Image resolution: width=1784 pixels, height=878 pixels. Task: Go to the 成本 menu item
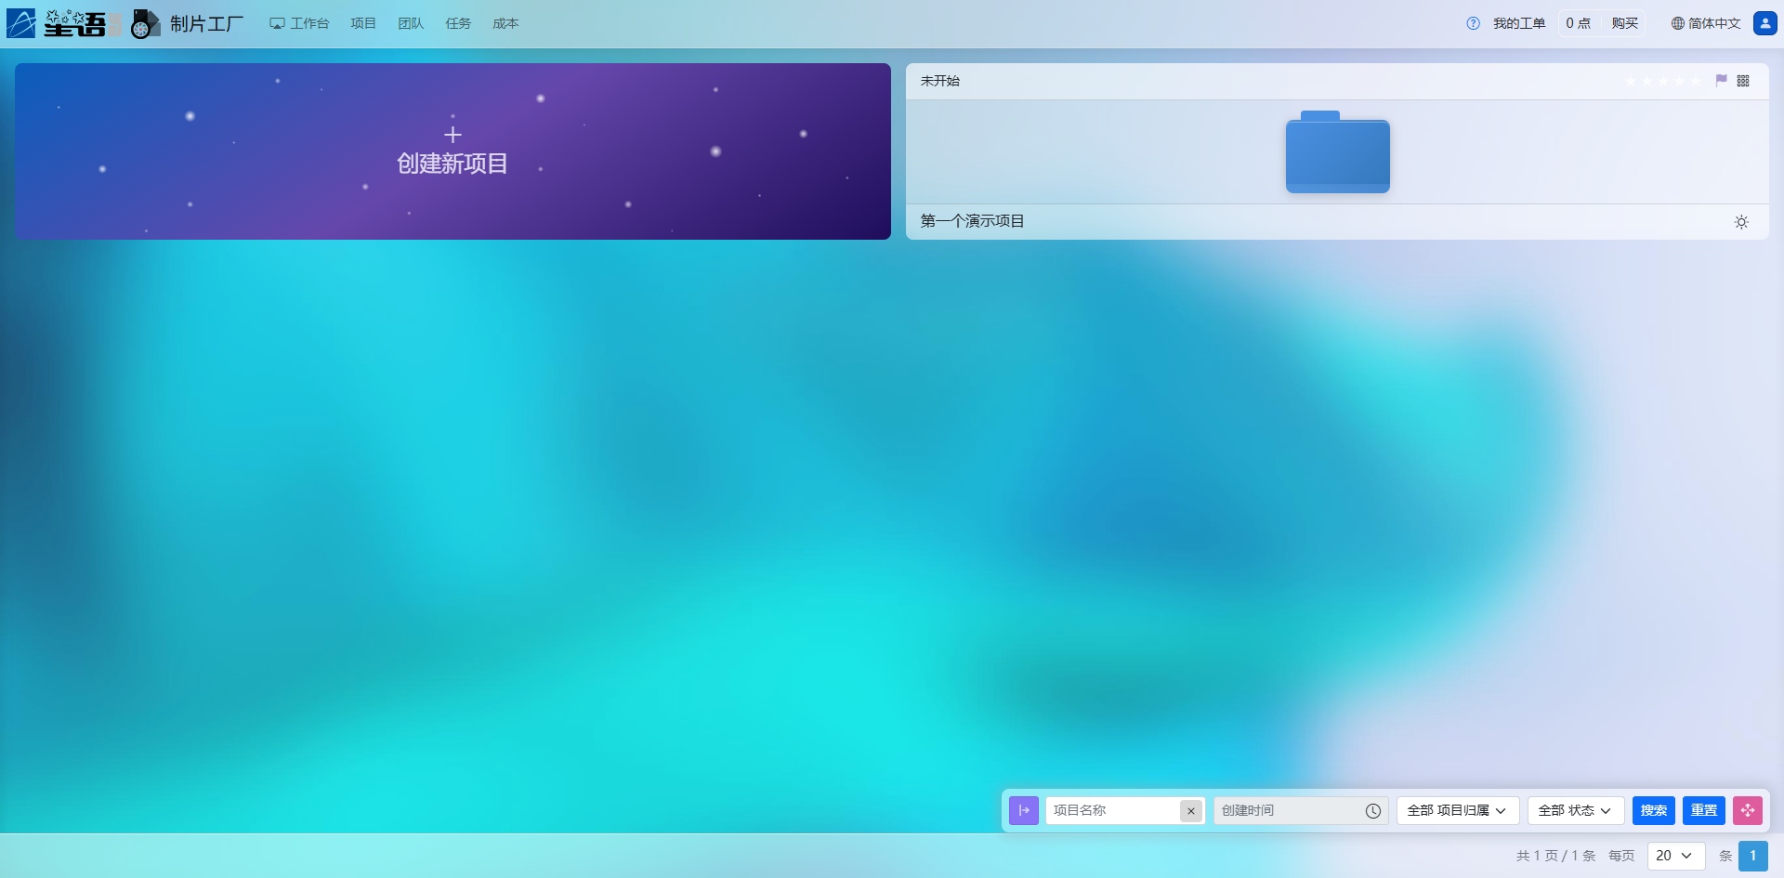(x=505, y=23)
